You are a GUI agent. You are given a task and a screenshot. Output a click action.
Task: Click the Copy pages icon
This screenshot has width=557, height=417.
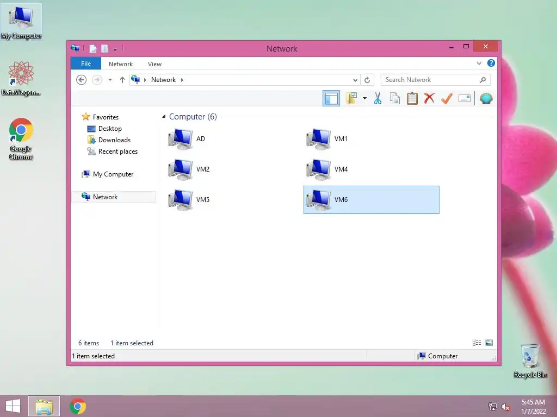(395, 98)
